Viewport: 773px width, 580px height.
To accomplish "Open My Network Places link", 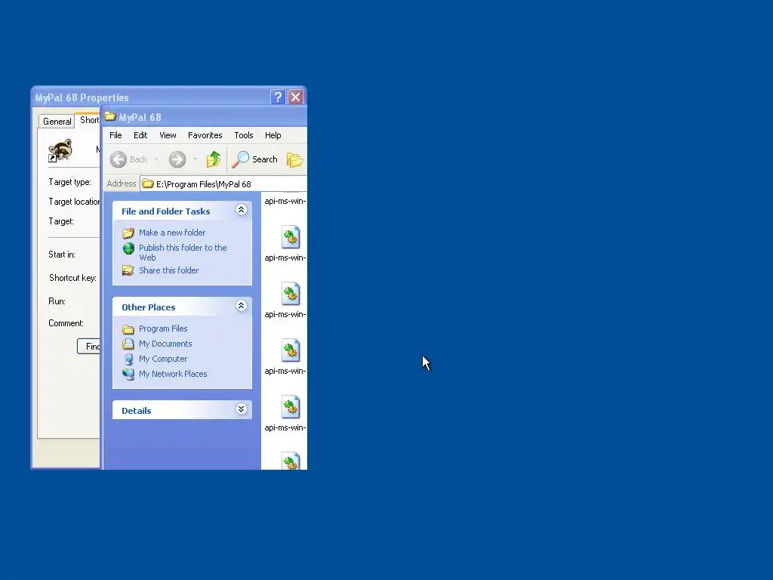I will tap(173, 374).
